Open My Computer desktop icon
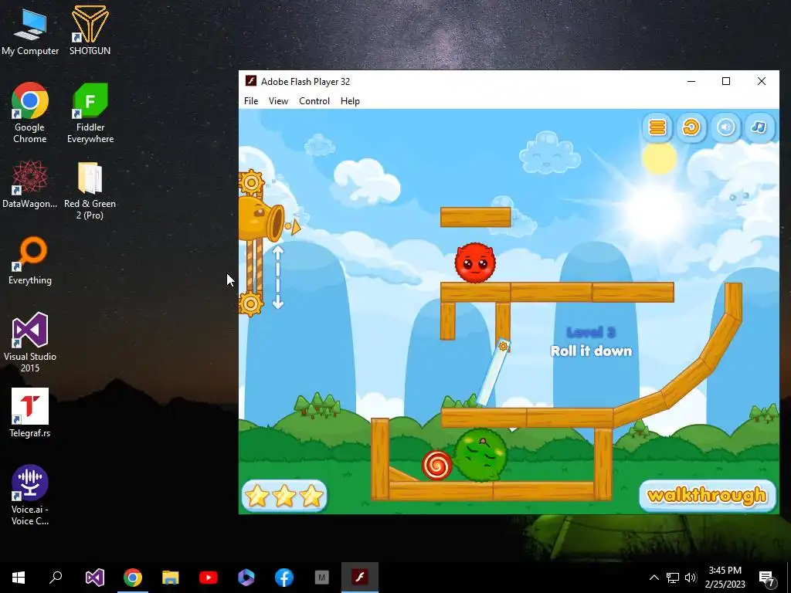Screen dimensions: 791x593 30,32
